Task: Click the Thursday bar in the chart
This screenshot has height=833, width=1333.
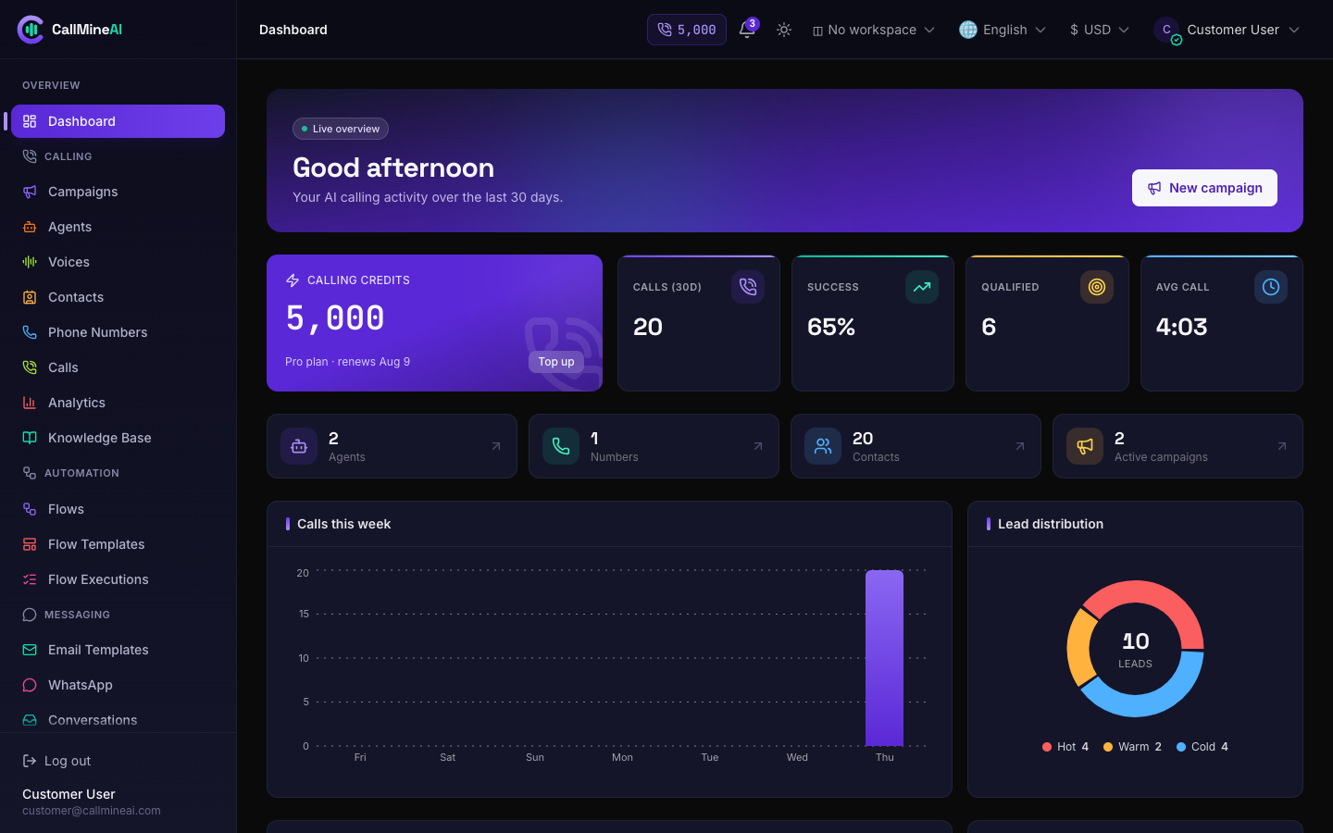Action: [884, 658]
